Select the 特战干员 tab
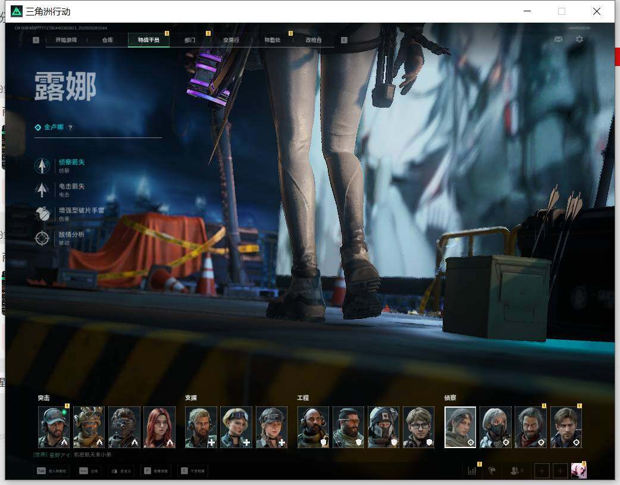Screen dimensions: 620x485 [149, 40]
